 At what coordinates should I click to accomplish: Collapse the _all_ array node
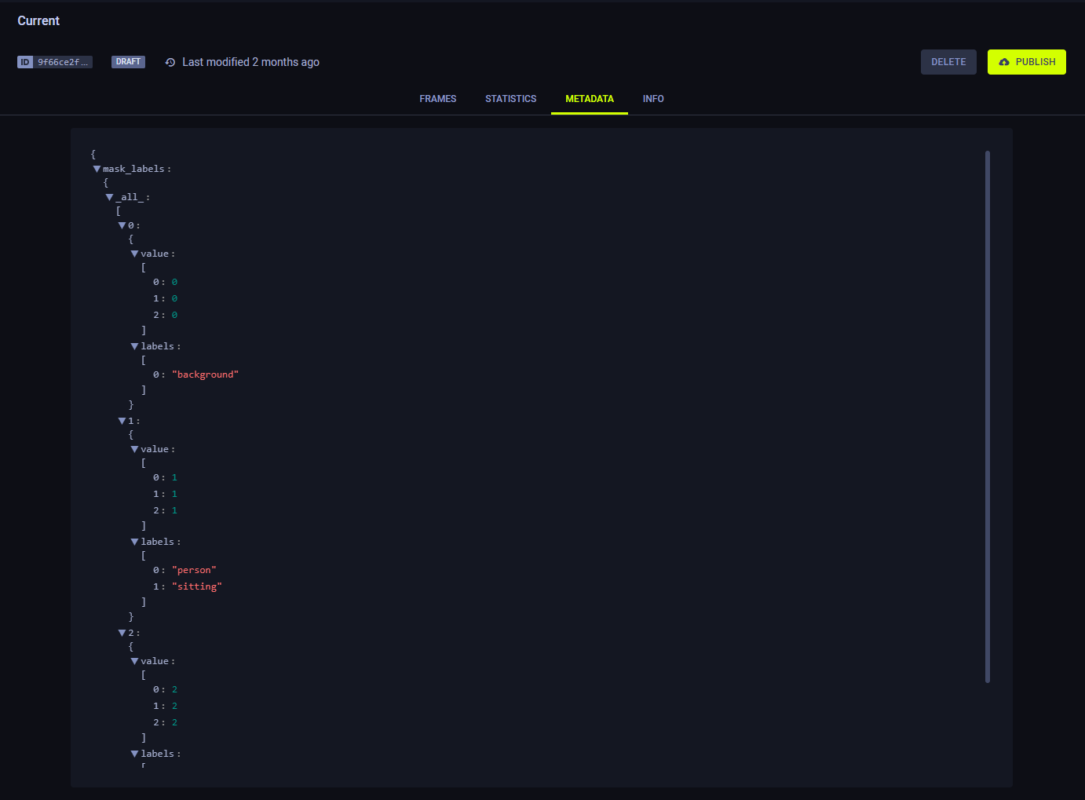point(109,197)
